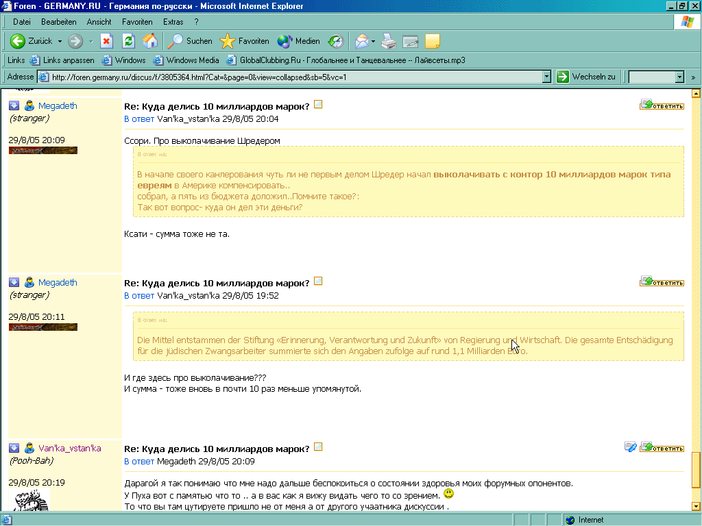Click the 20:11 Megadeth post collapse arrow icon

(14, 282)
